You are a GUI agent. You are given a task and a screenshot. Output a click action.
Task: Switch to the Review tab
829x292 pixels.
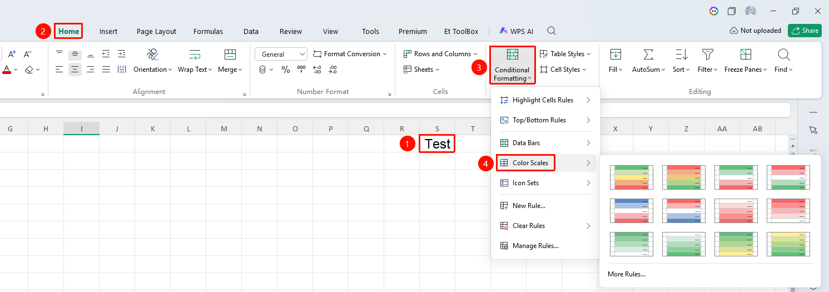[x=291, y=31]
